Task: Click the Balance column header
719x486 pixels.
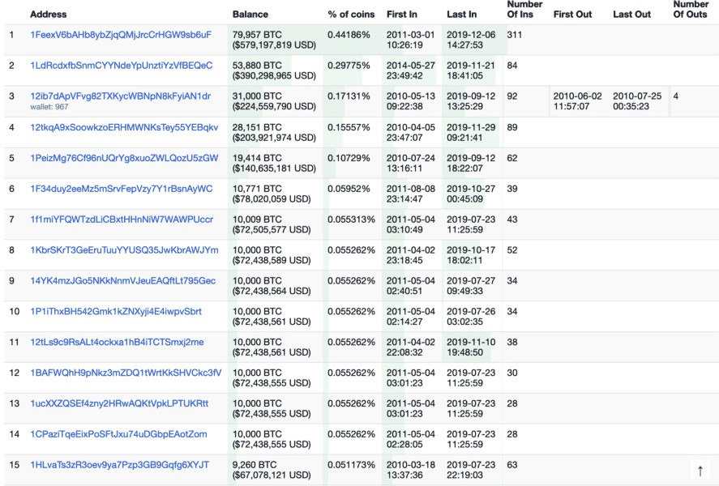Action: point(250,15)
